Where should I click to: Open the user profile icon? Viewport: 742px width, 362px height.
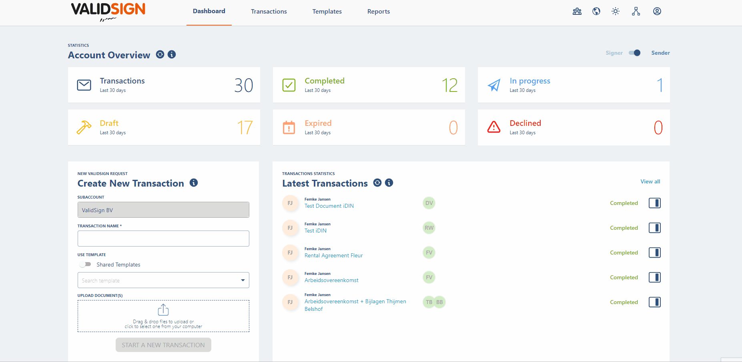[x=657, y=12]
